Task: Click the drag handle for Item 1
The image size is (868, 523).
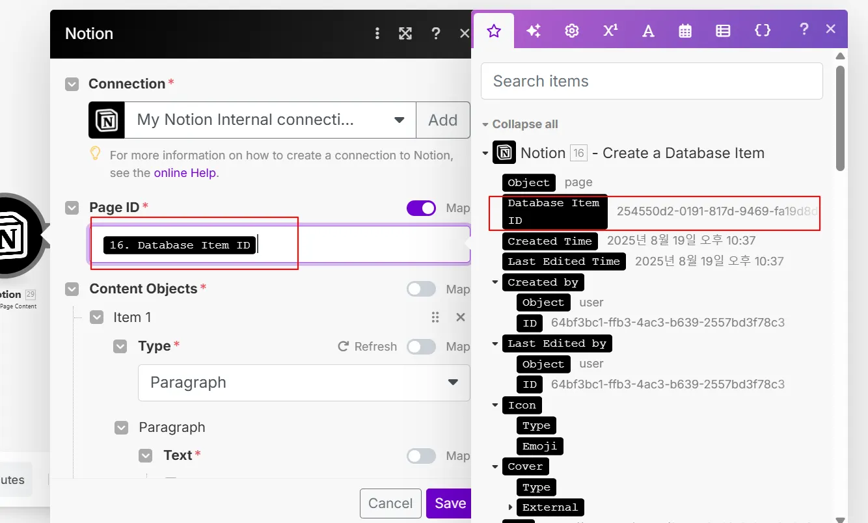Action: (x=435, y=317)
